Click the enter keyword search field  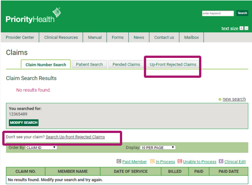coord(218,13)
